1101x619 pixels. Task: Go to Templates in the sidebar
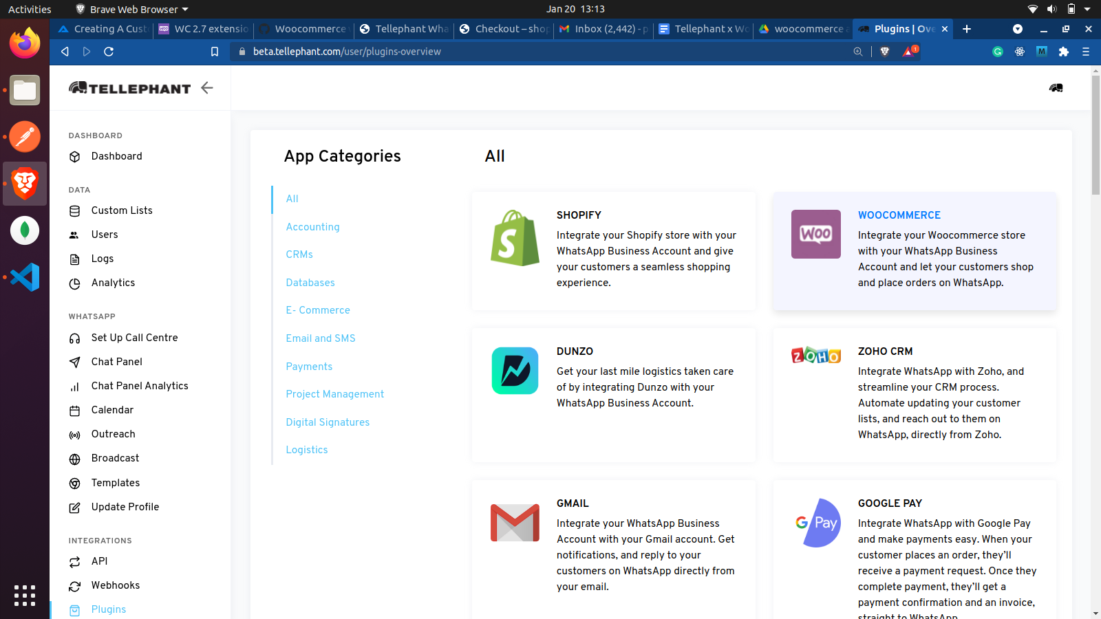116,483
